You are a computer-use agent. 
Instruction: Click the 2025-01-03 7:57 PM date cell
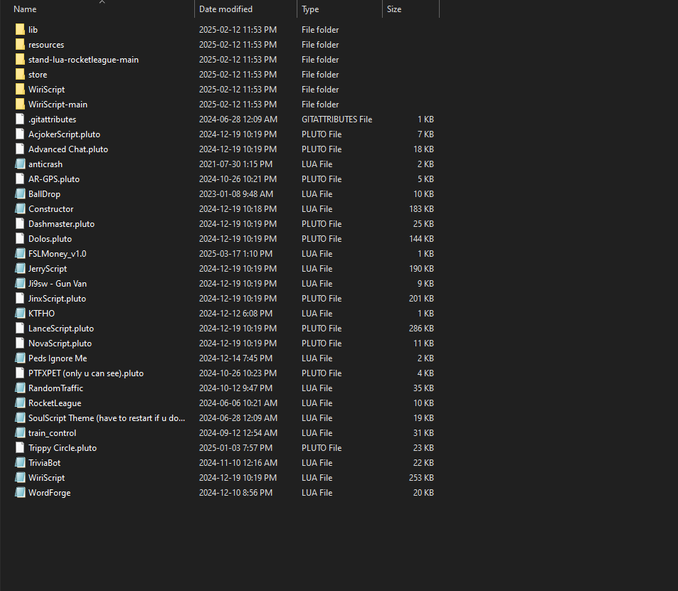(235, 448)
